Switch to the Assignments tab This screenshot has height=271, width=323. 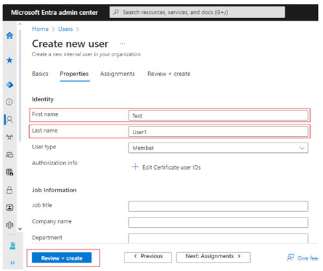(x=117, y=74)
